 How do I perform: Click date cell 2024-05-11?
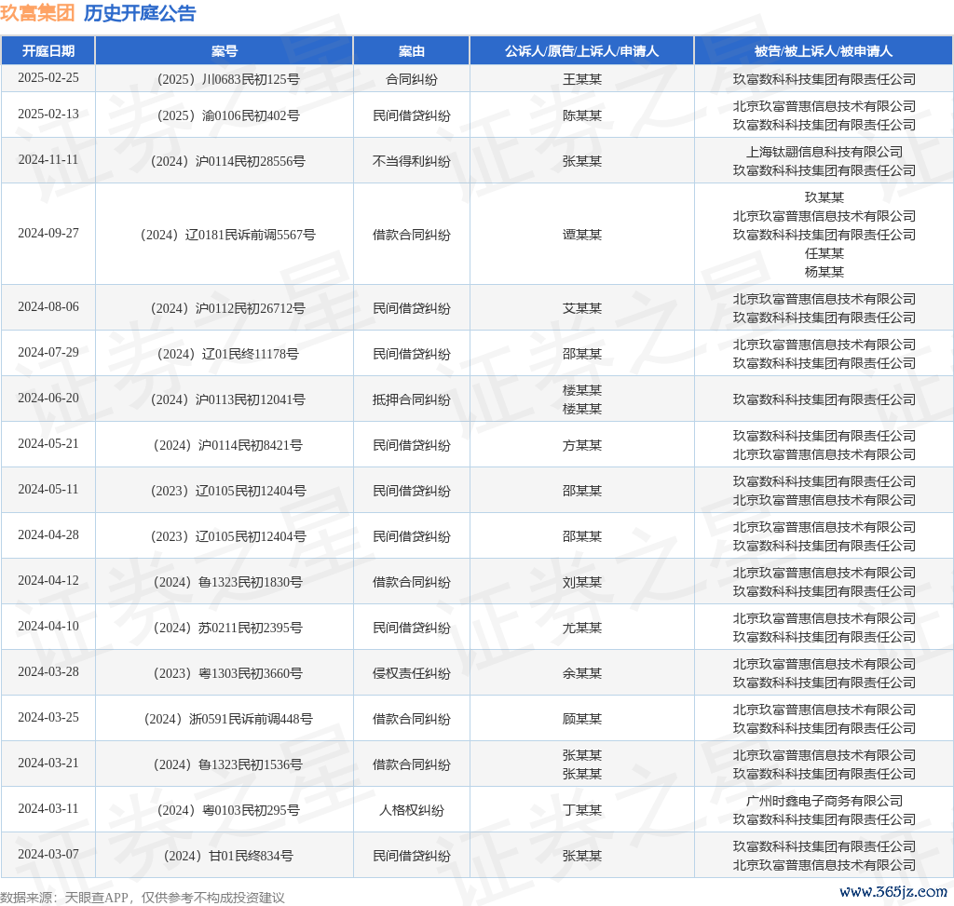(48, 490)
